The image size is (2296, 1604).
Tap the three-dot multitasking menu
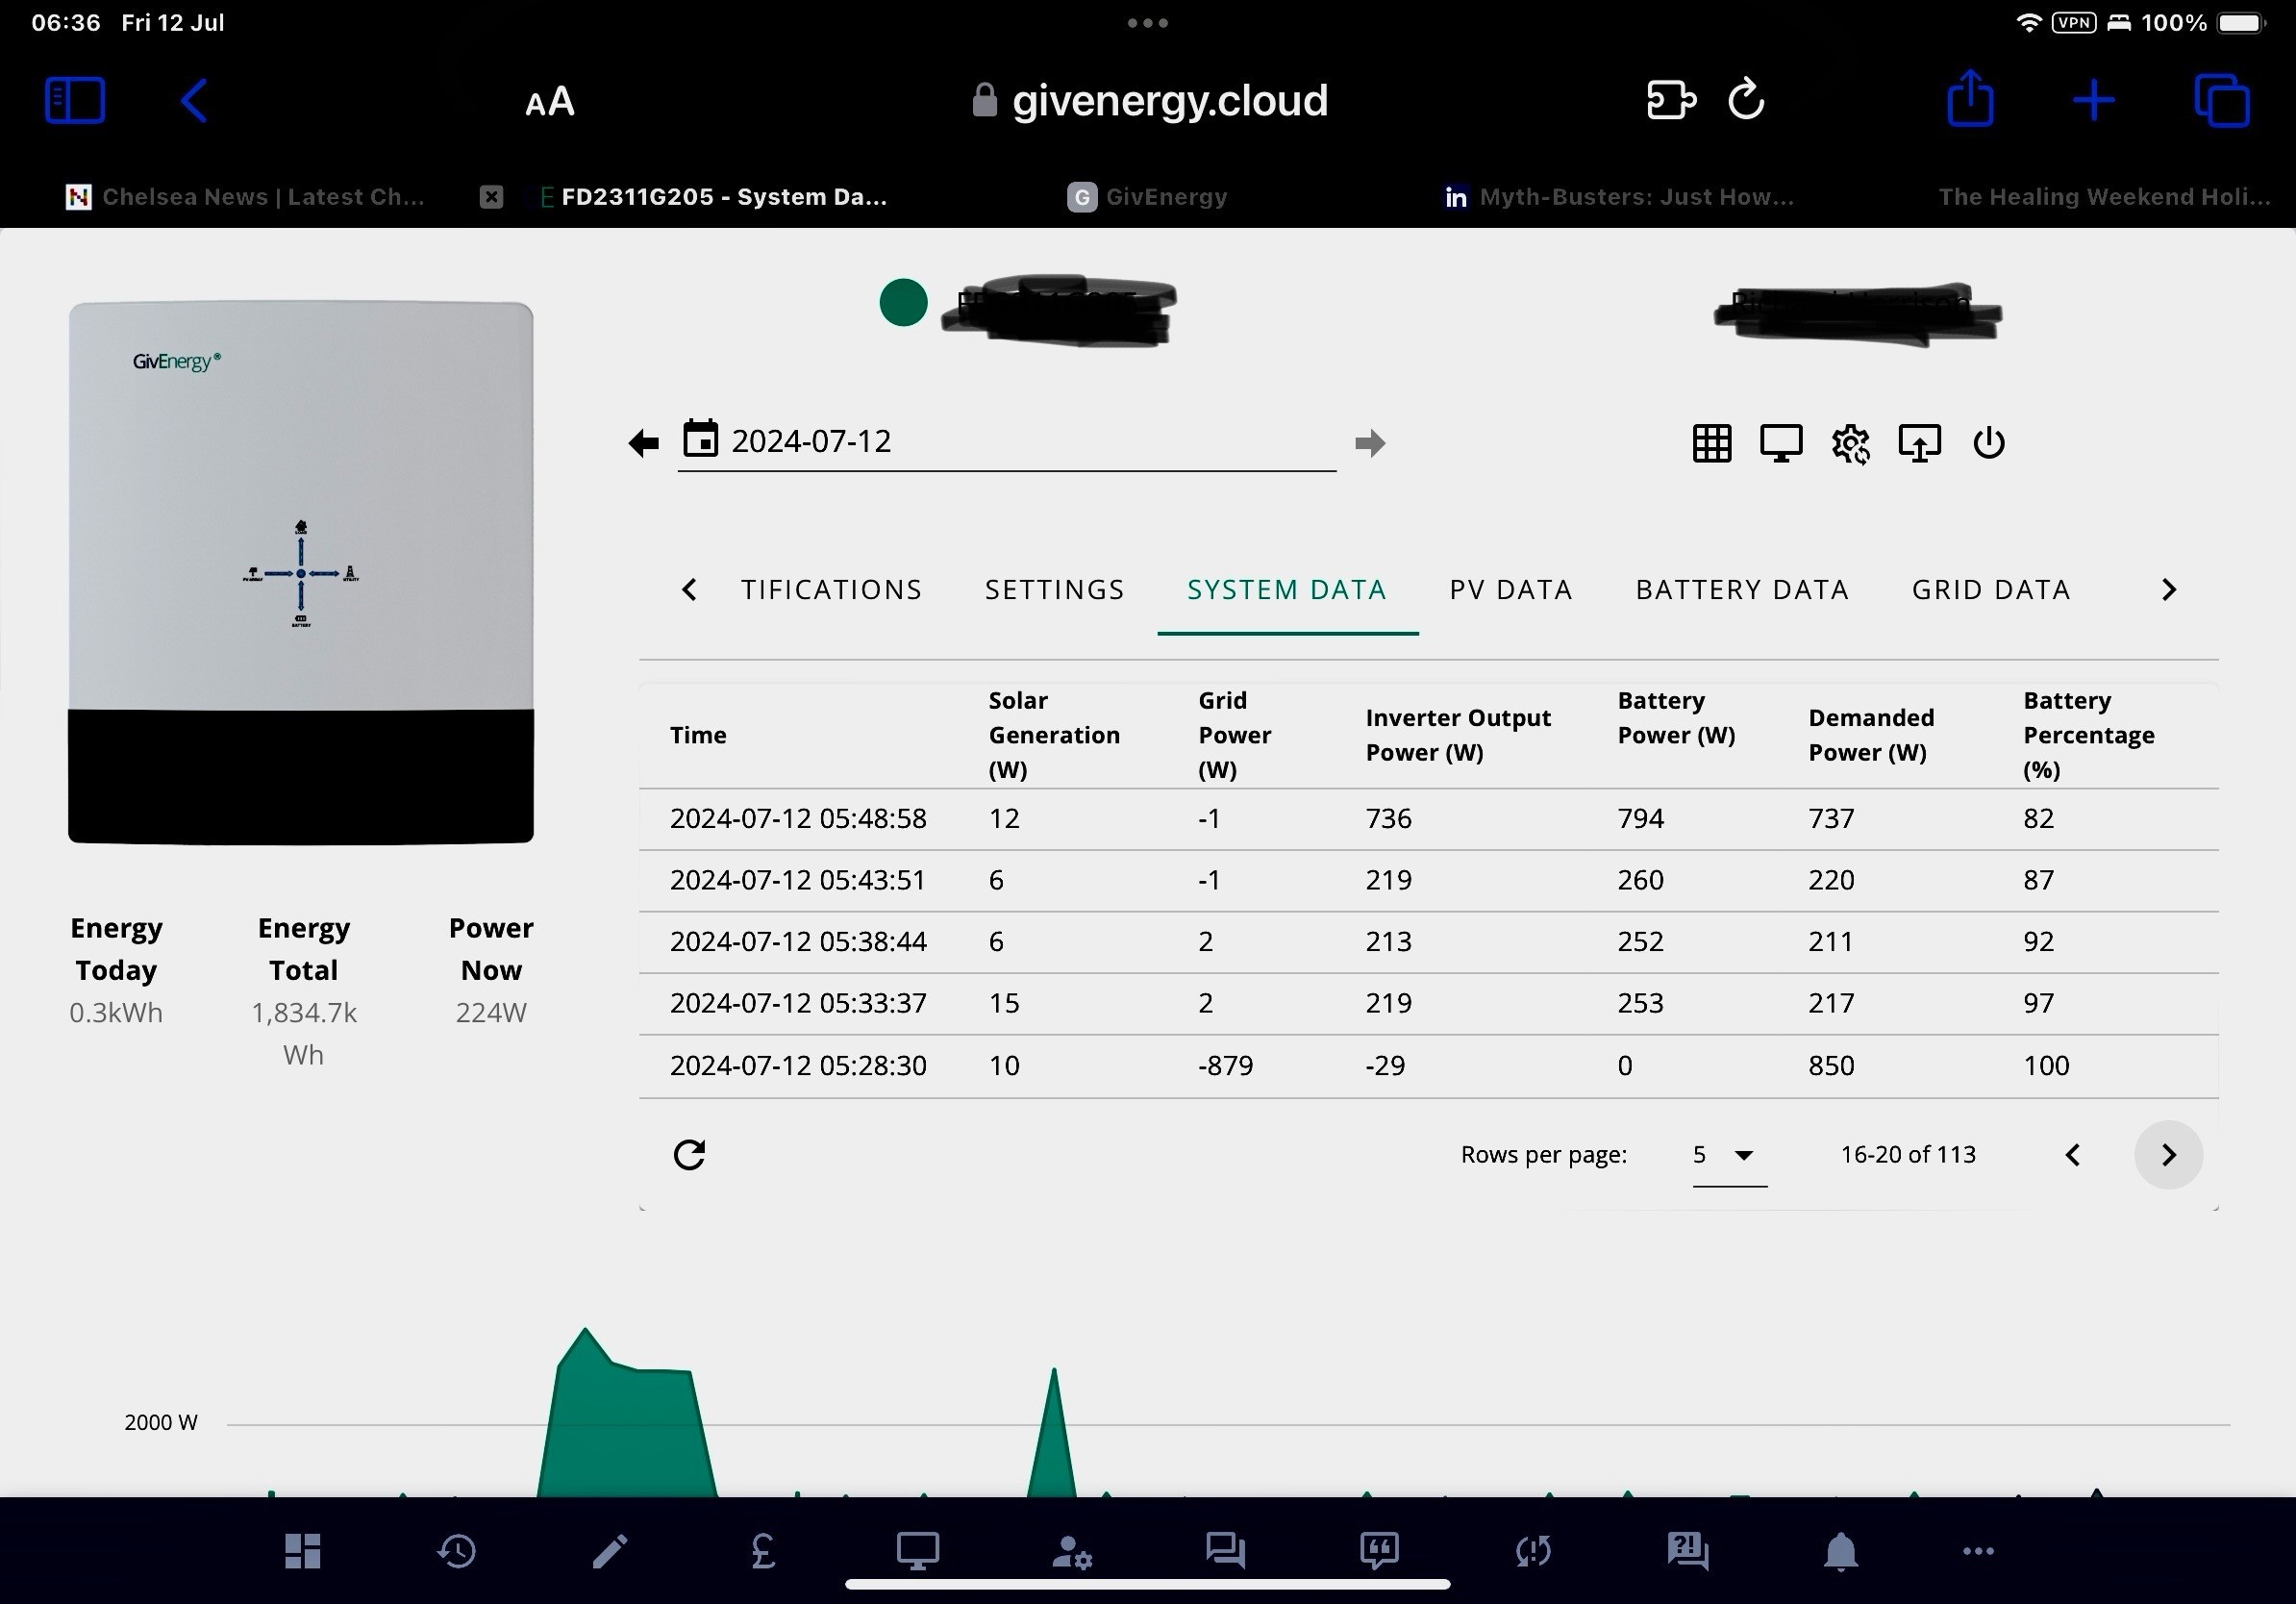[x=1148, y=23]
